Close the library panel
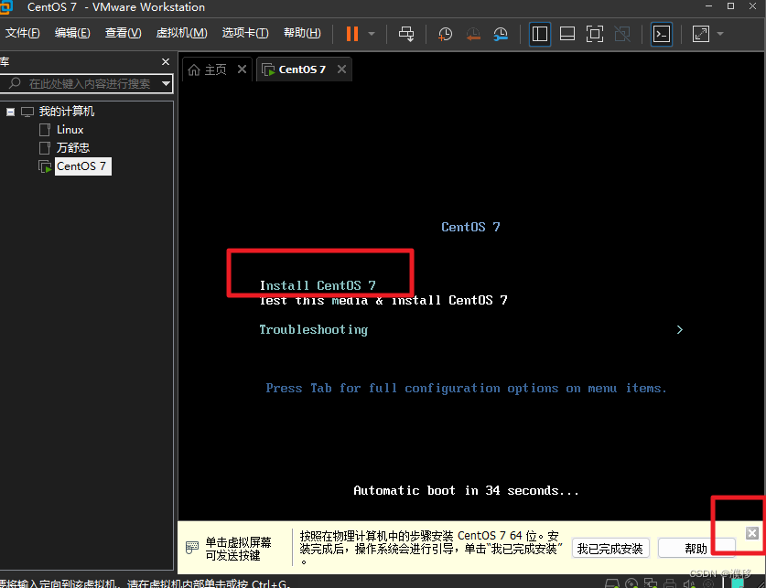Screen dimensions: 766x588 [165, 62]
